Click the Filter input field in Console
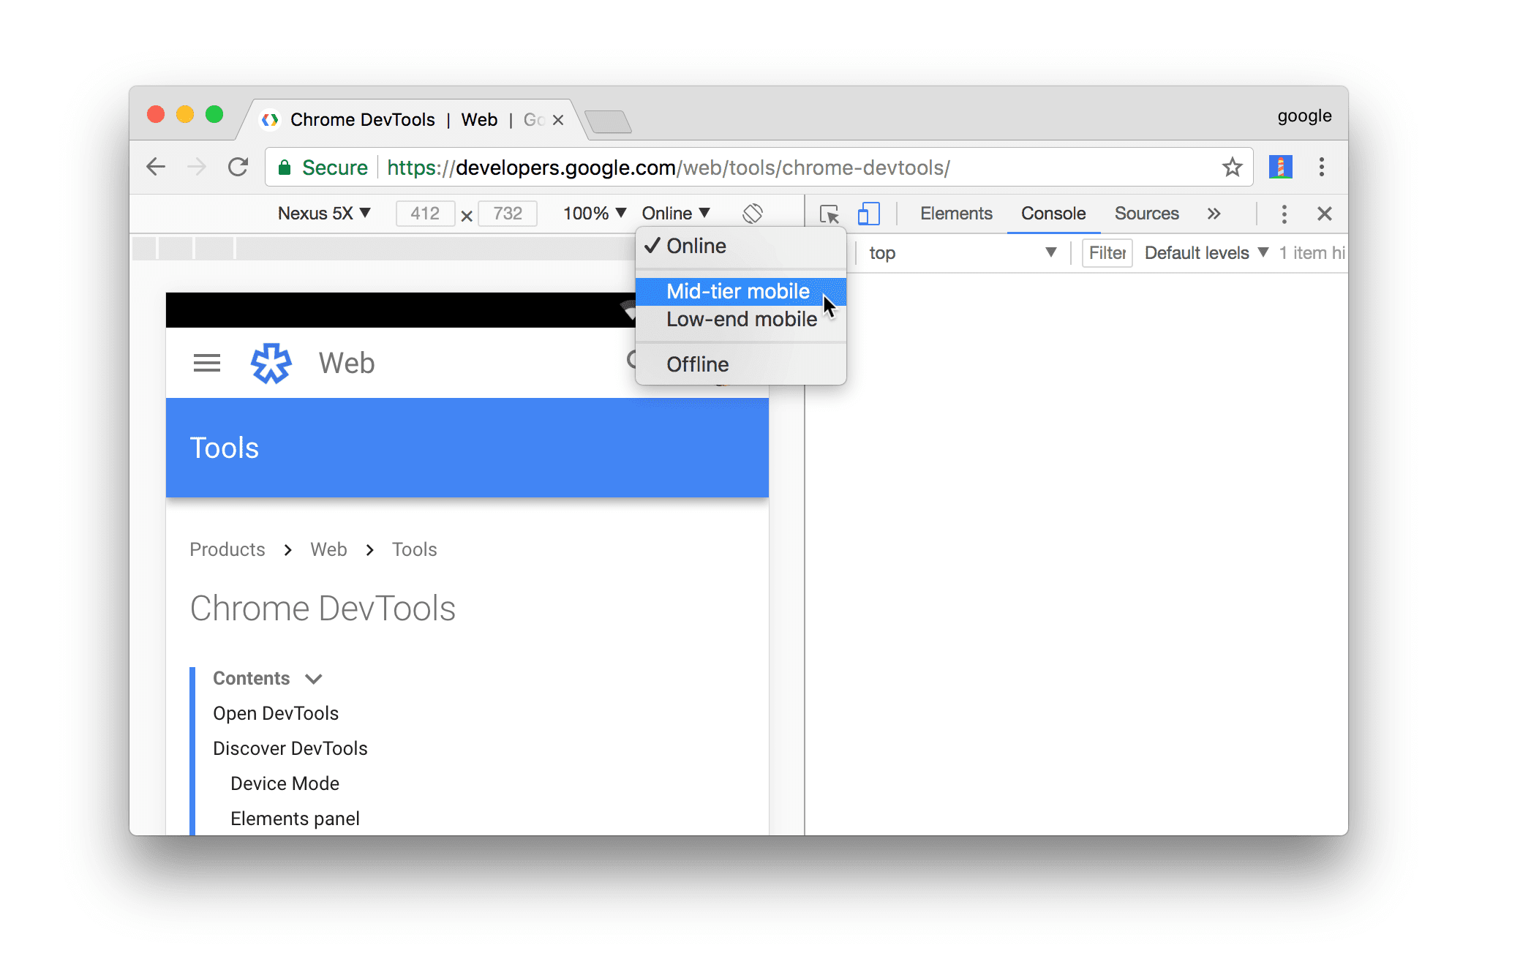Viewport: 1531px width, 978px height. click(1106, 252)
